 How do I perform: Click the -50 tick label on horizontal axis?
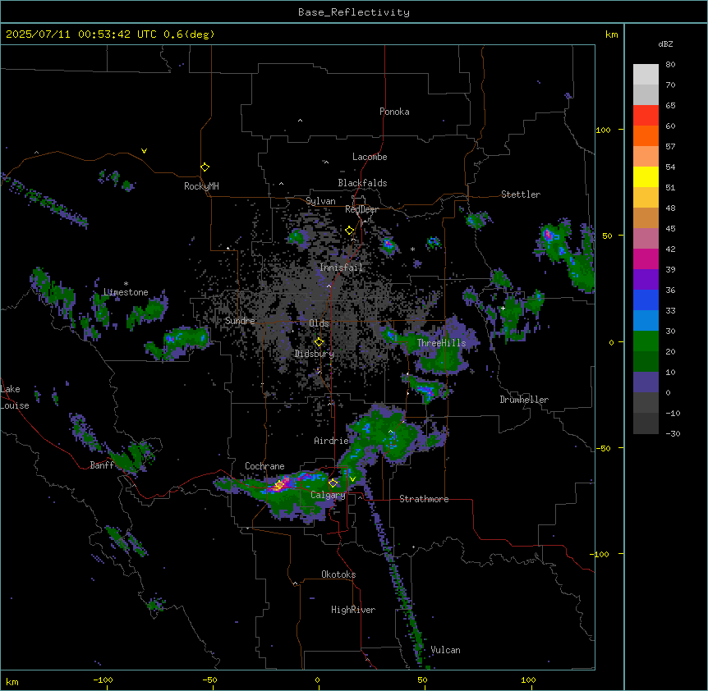209,680
